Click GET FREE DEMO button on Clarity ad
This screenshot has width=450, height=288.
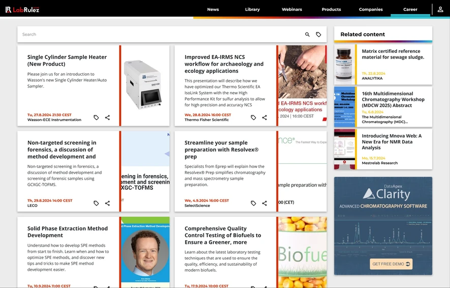(x=391, y=264)
